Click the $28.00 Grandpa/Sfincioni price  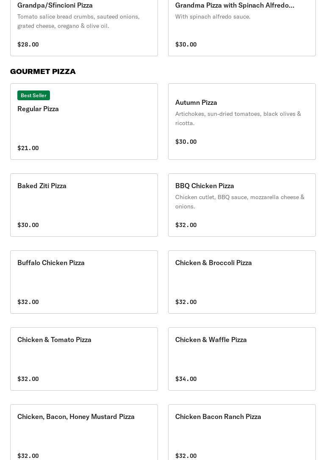[x=28, y=44]
